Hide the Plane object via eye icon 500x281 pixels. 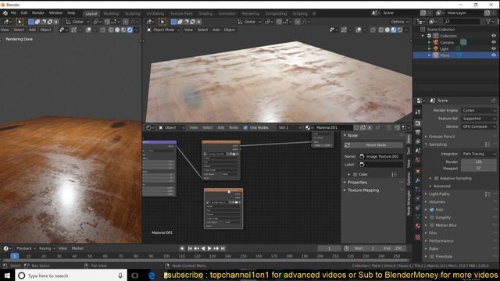point(494,55)
